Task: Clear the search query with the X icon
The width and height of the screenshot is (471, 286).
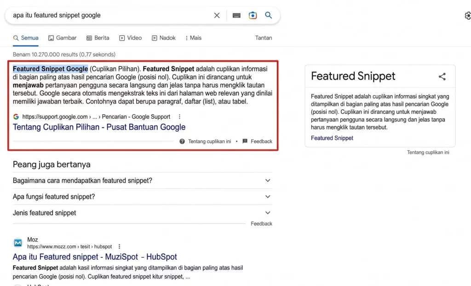Action: [217, 15]
